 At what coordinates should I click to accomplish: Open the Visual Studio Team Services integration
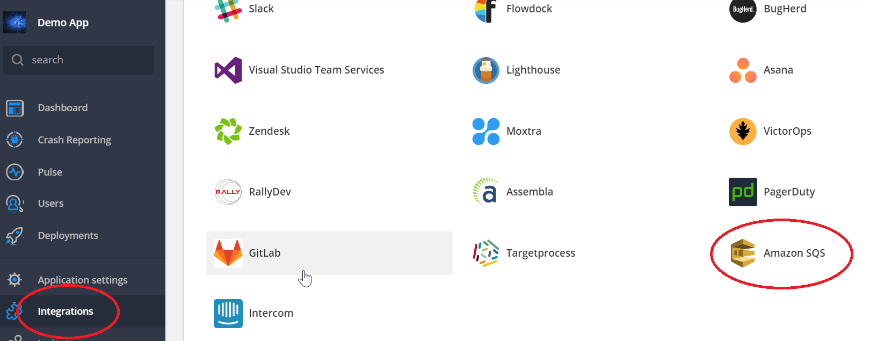228,70
